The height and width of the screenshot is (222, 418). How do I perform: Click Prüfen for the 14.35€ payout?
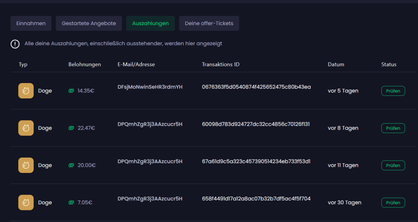(x=393, y=91)
